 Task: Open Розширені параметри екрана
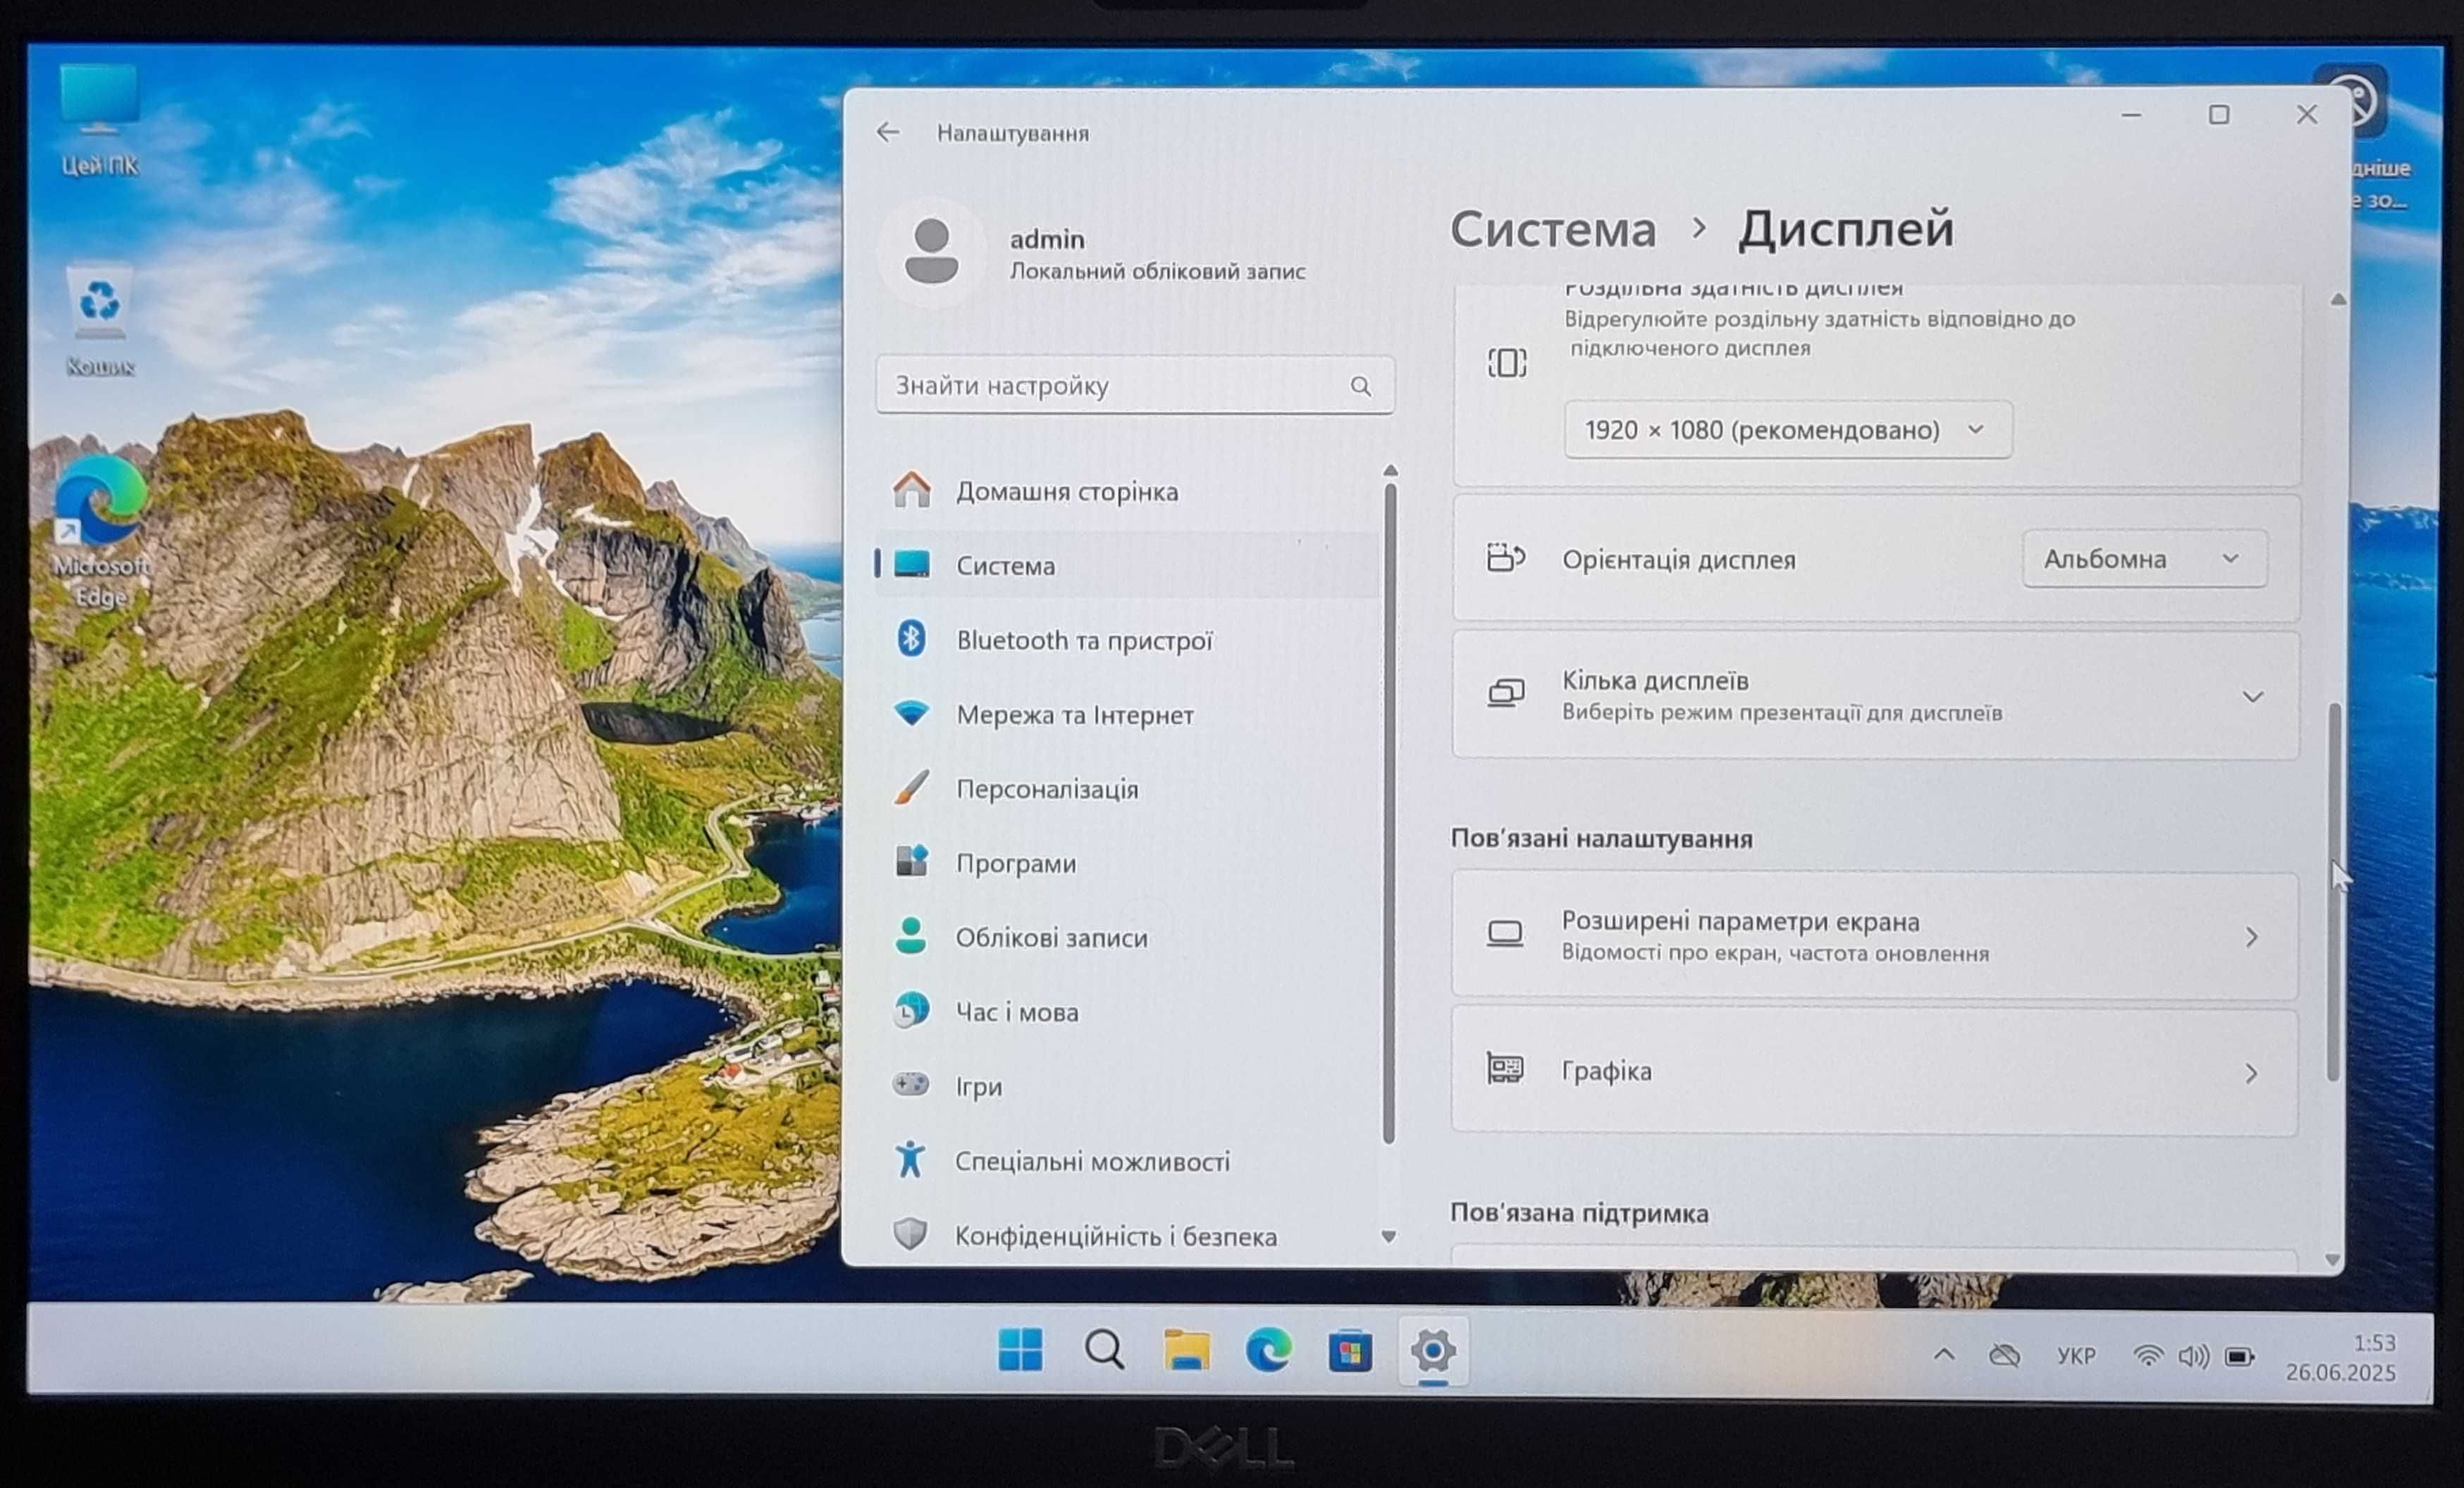(x=1875, y=936)
